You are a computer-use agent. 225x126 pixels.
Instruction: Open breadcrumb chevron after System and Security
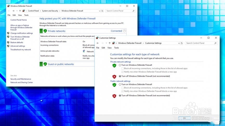60,11
